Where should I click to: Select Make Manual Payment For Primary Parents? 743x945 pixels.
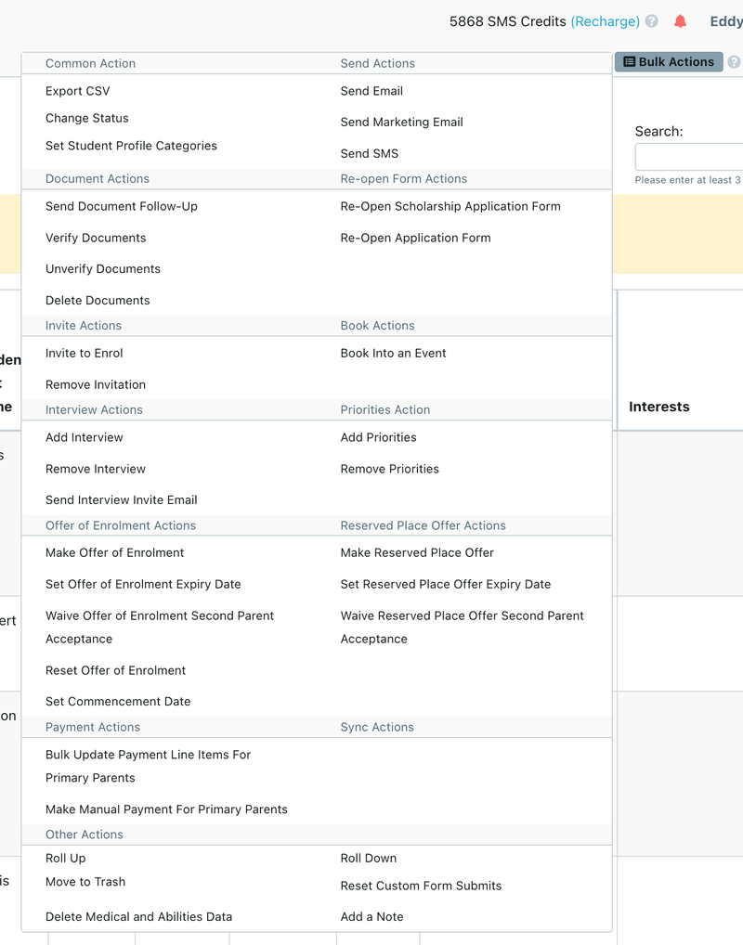click(x=165, y=809)
